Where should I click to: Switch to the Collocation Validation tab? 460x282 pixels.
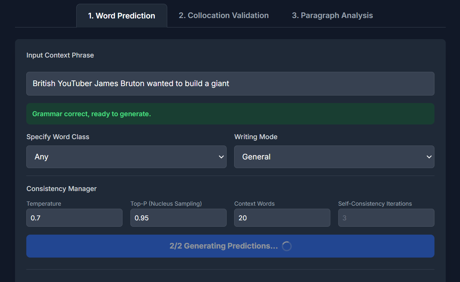point(224,15)
